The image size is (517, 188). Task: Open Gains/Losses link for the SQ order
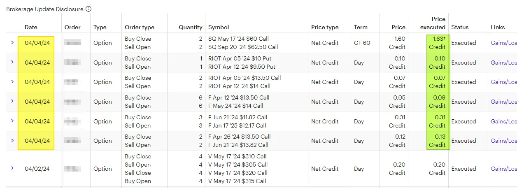coord(504,43)
